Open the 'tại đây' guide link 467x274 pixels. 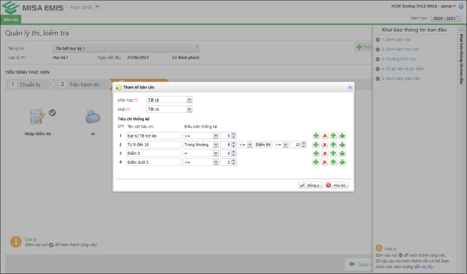[427, 267]
